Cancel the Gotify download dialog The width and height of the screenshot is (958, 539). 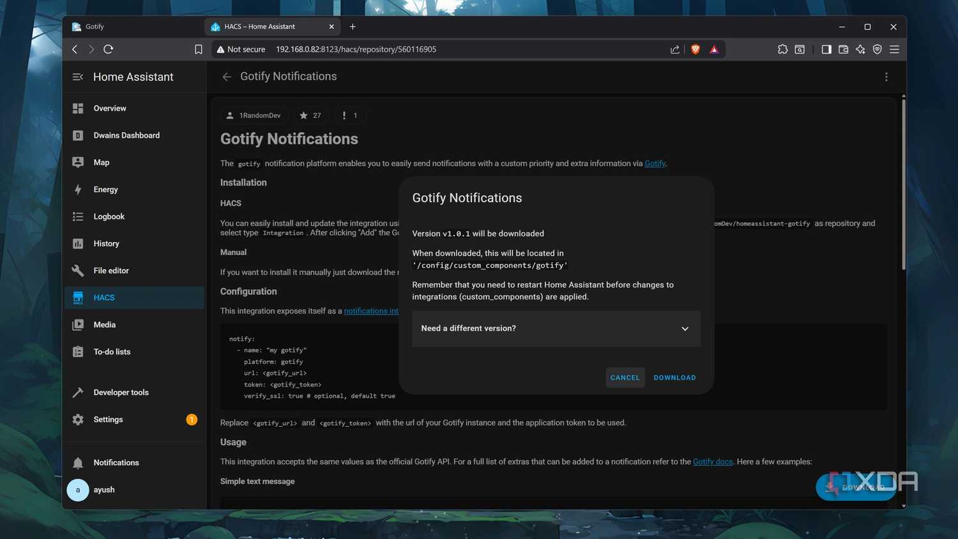coord(625,377)
